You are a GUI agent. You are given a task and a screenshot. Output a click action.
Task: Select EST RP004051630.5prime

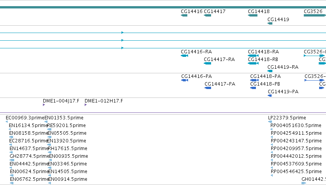pyautogui.click(x=296, y=126)
